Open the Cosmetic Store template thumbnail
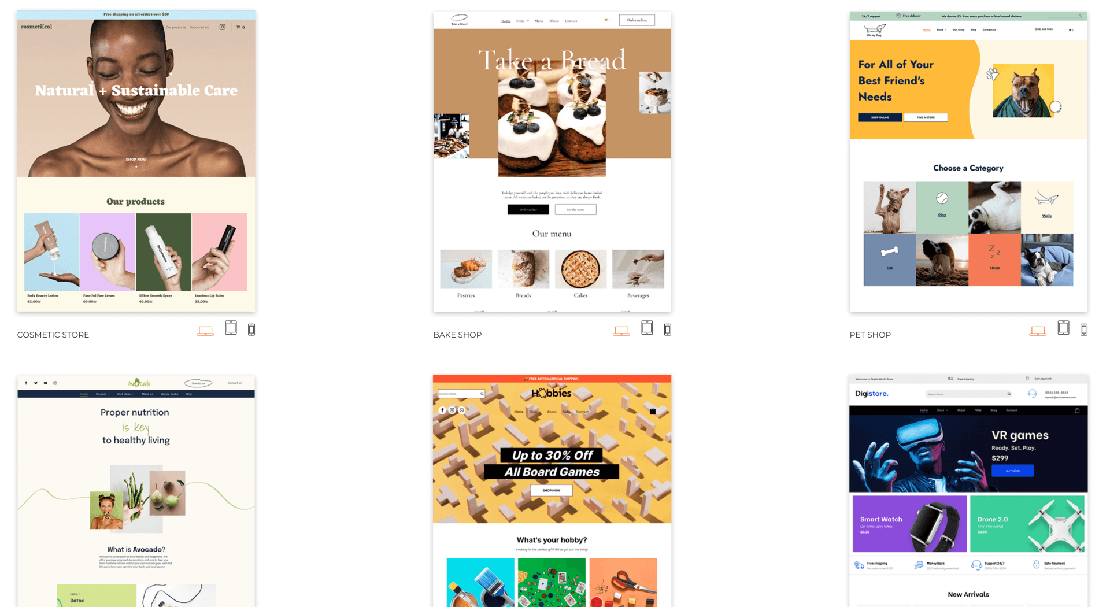Image resolution: width=1110 pixels, height=607 pixels. [x=136, y=161]
